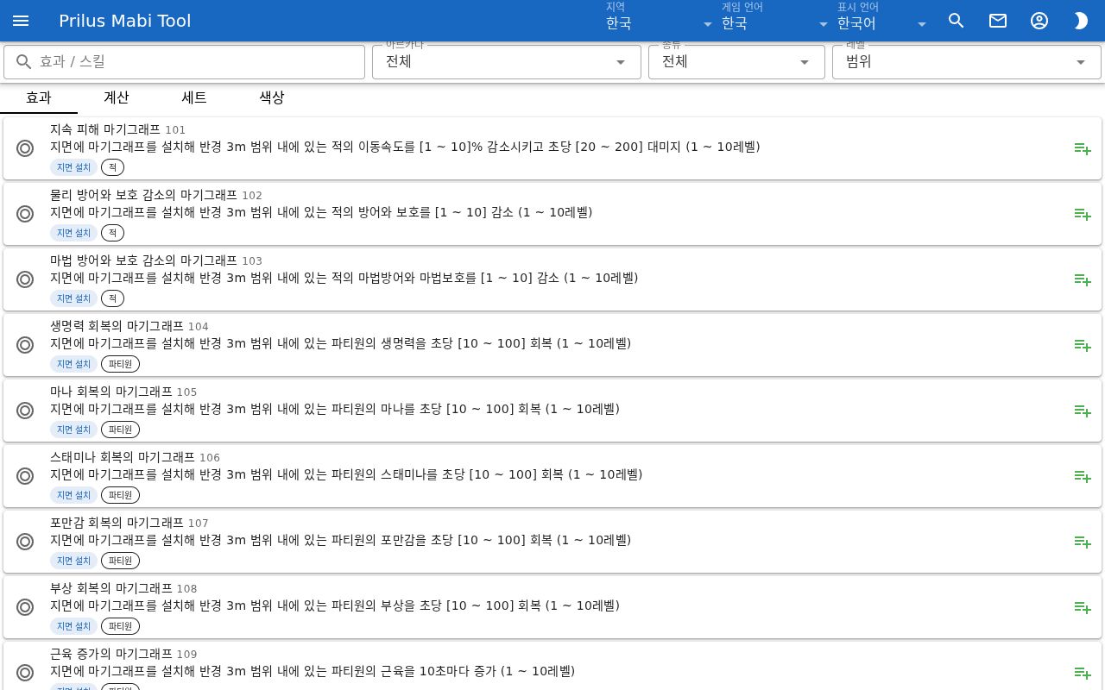This screenshot has width=1105, height=690.
Task: Add 포만감 회복의 마기그래프 to list
Action: pos(1083,542)
